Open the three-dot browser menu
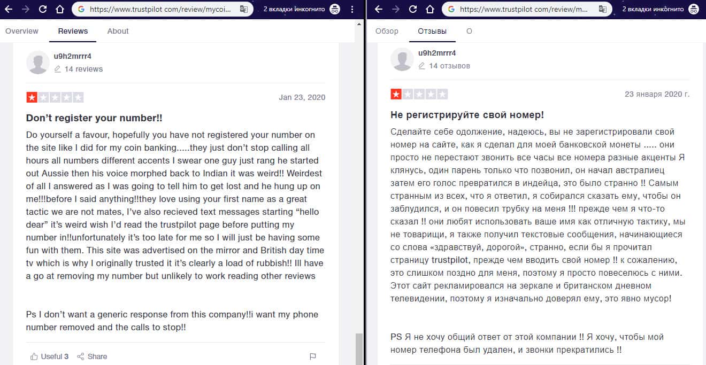706x365 pixels. point(352,9)
